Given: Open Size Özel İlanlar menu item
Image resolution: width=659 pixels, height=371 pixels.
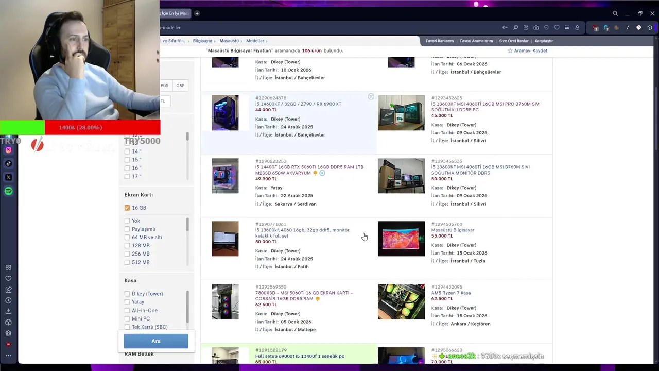Looking at the screenshot, I should [x=514, y=41].
